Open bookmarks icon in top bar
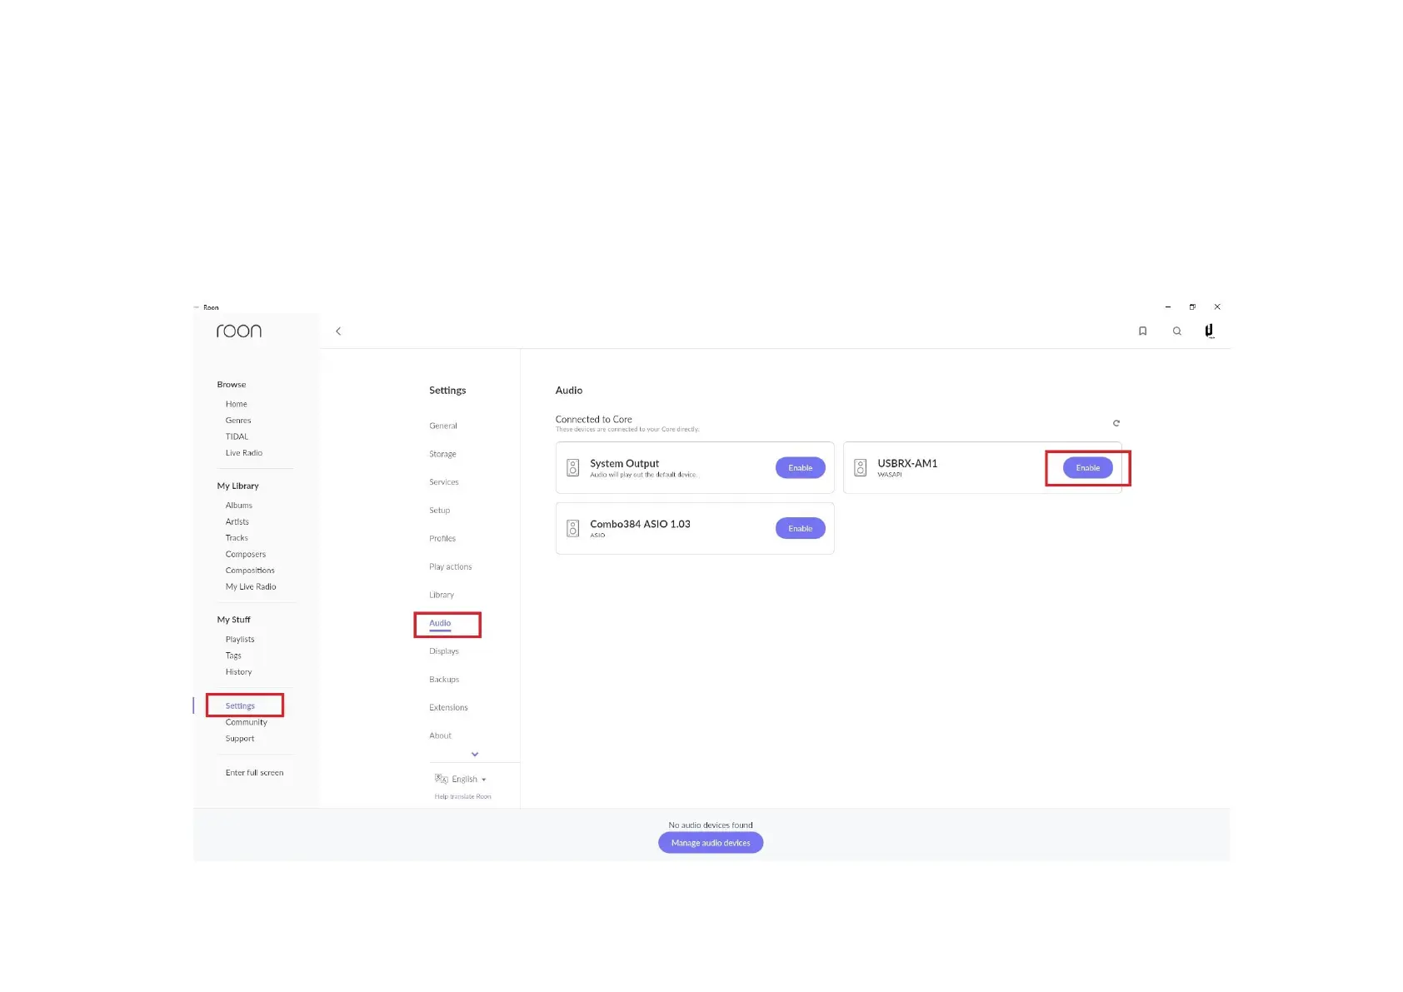This screenshot has width=1403, height=992. [1142, 331]
